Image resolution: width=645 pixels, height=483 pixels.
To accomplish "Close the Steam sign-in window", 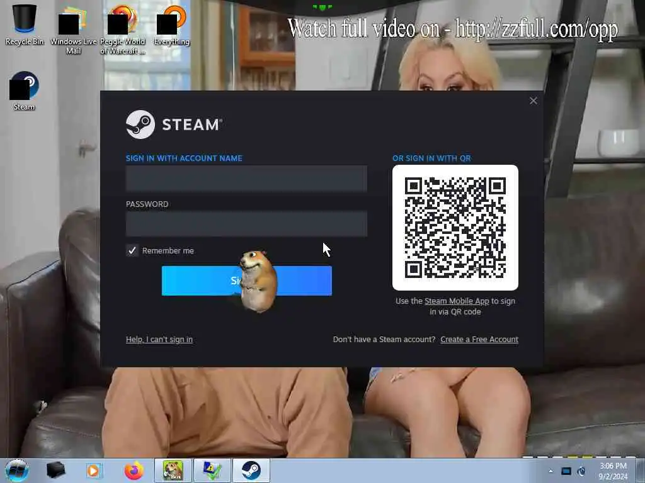I will [533, 101].
